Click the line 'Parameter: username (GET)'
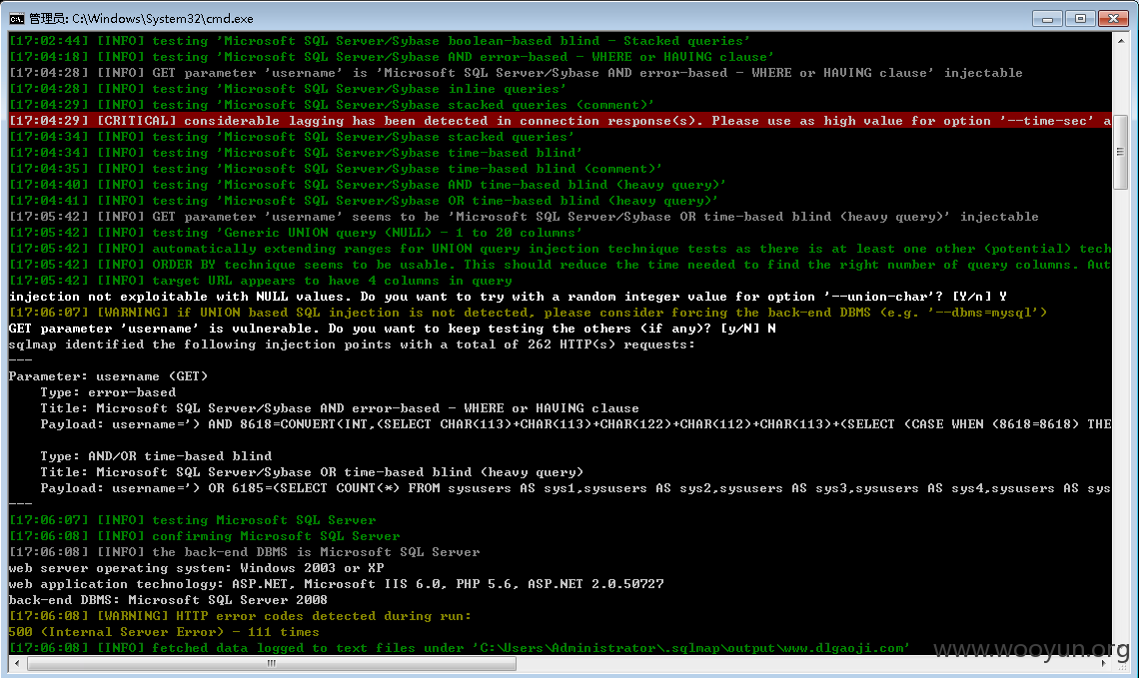This screenshot has height=678, width=1139. pyautogui.click(x=108, y=376)
